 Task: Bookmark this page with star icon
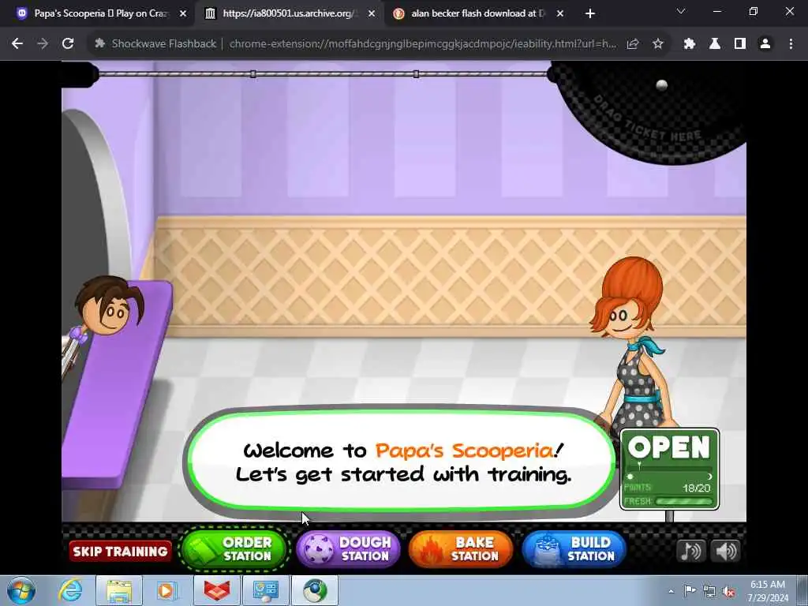tap(657, 44)
